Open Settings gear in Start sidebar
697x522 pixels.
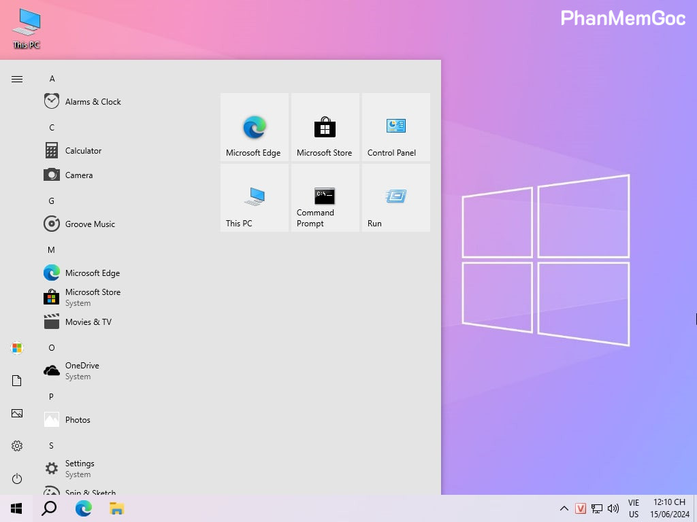coord(17,446)
